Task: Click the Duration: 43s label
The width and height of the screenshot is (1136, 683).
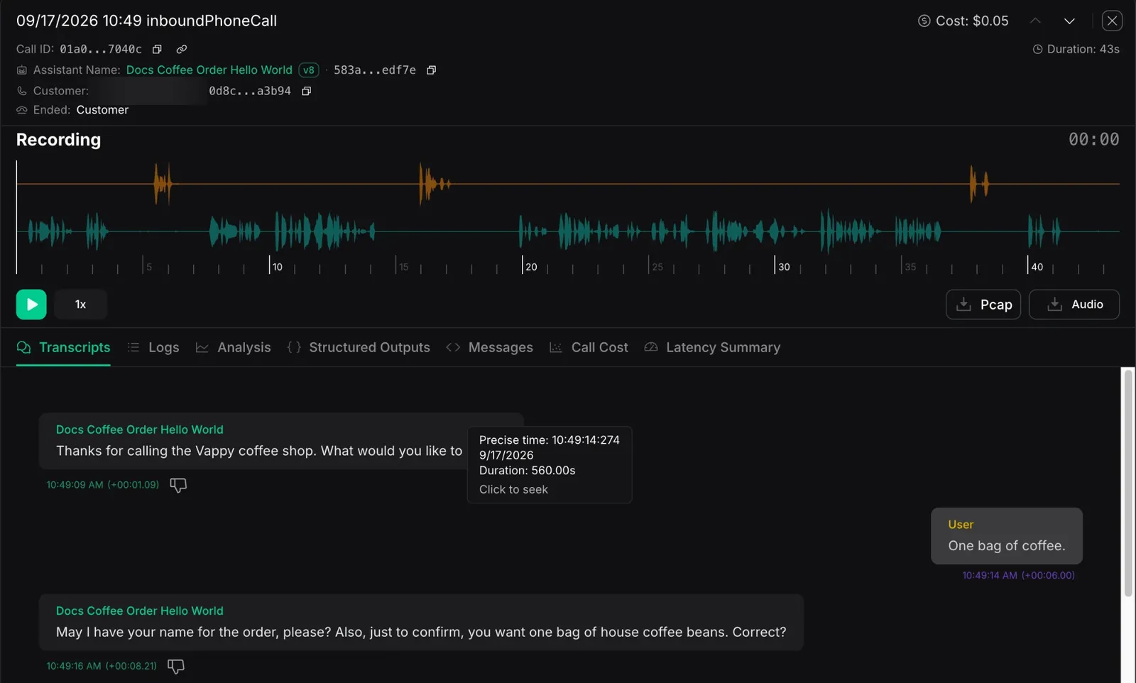Action: [1076, 49]
